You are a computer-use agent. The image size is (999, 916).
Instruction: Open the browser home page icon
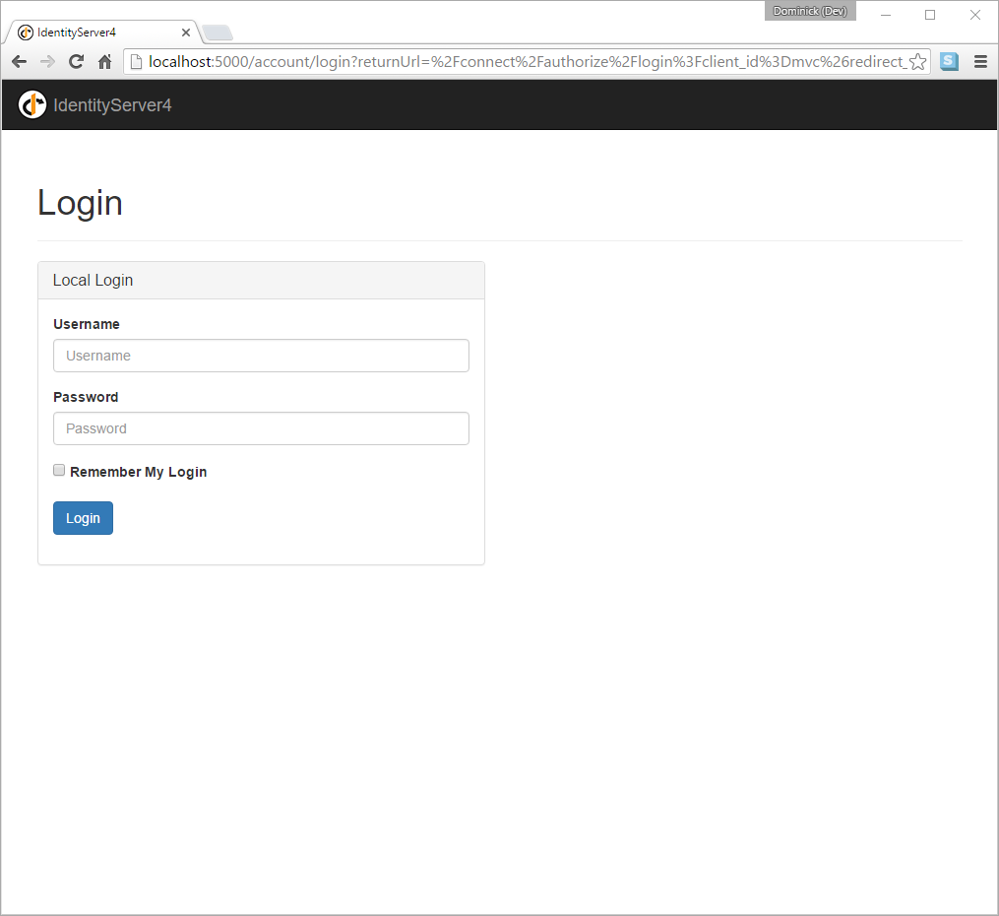click(x=104, y=62)
